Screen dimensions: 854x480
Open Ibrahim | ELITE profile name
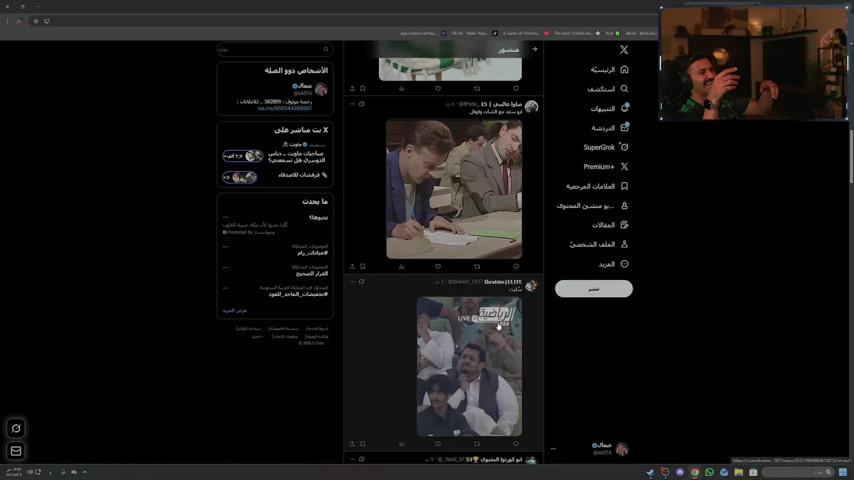coord(503,282)
